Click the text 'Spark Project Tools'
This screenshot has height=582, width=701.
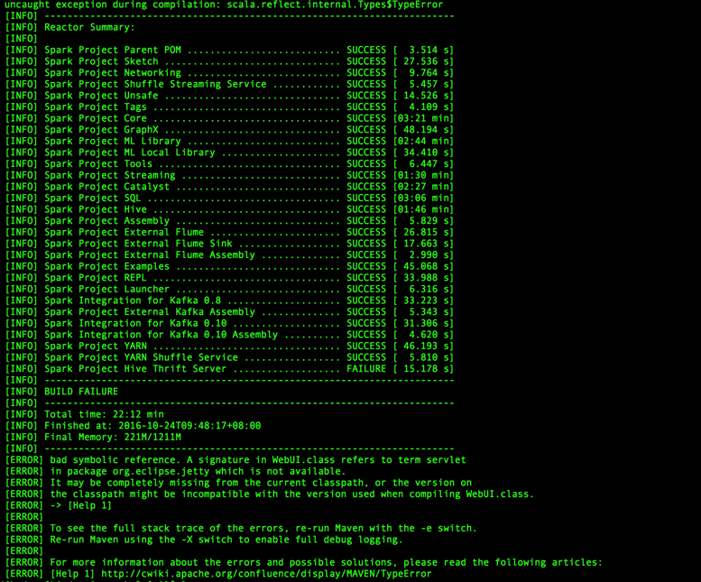[x=98, y=164]
